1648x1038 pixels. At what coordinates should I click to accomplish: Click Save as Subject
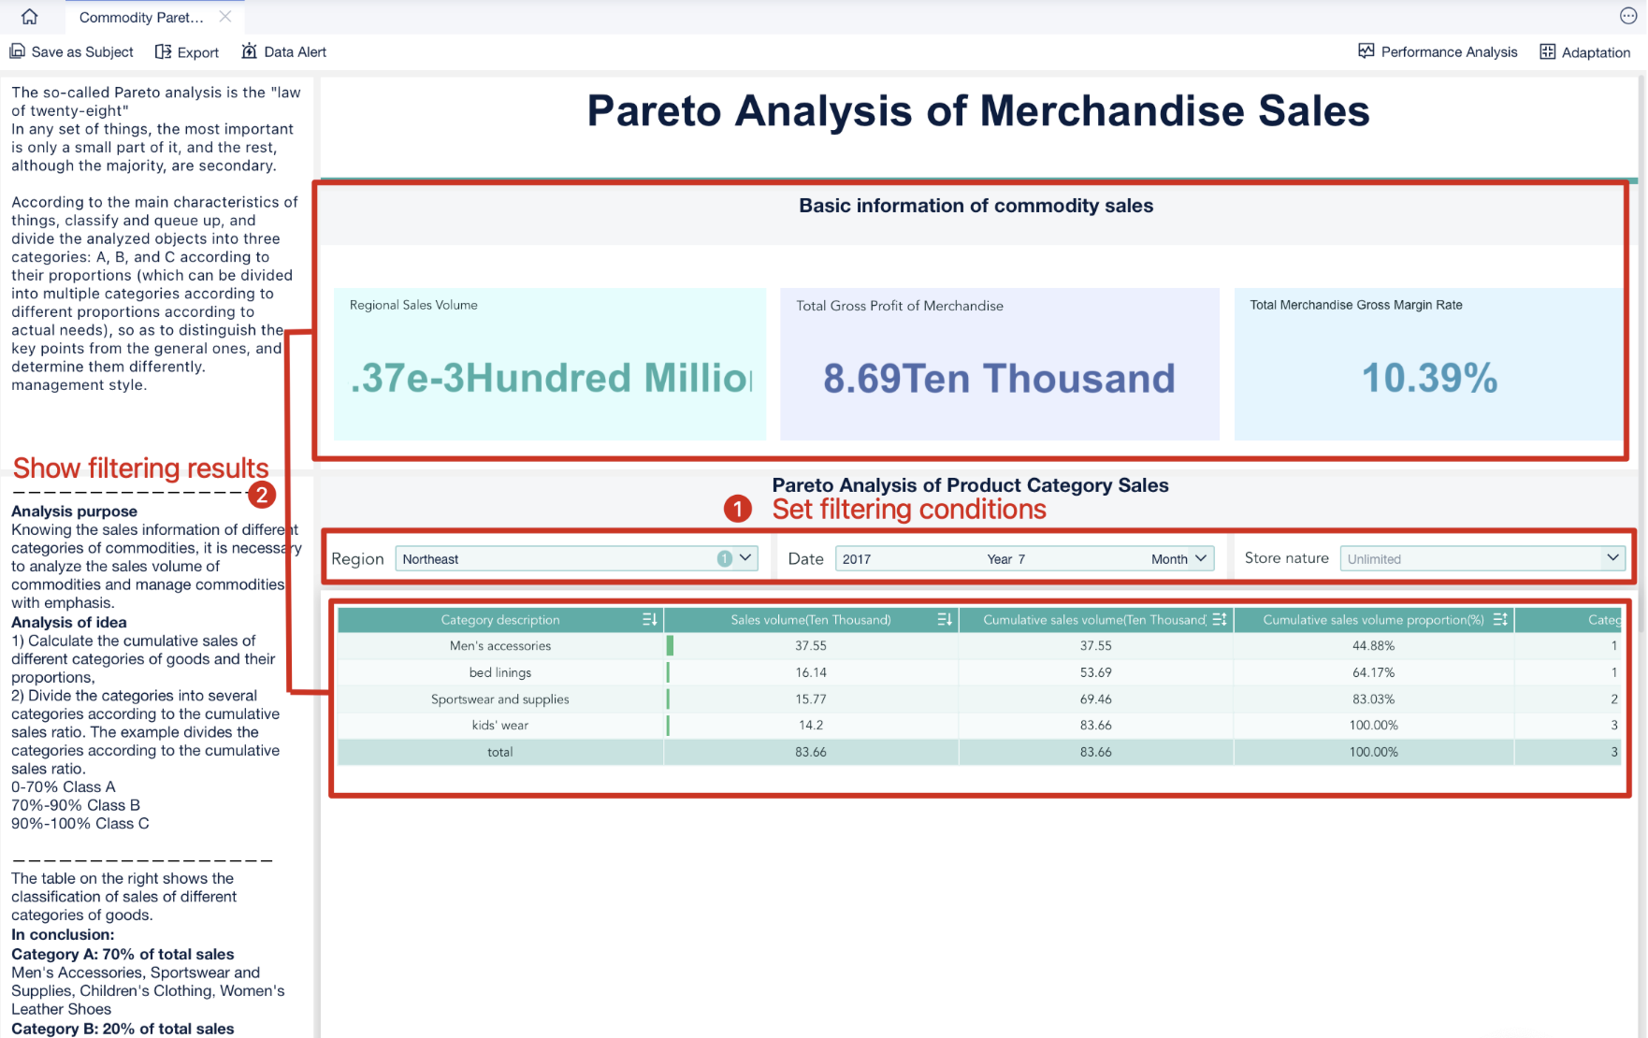click(x=72, y=52)
